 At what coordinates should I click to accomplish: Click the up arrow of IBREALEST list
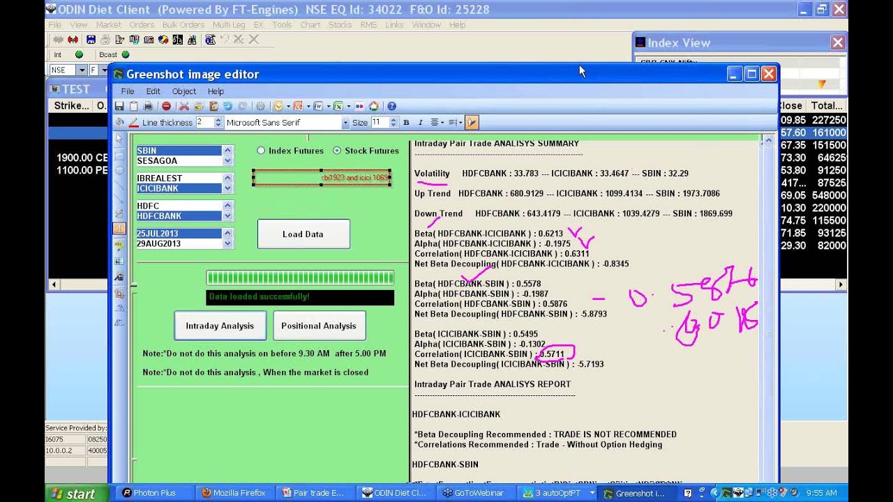click(x=227, y=178)
